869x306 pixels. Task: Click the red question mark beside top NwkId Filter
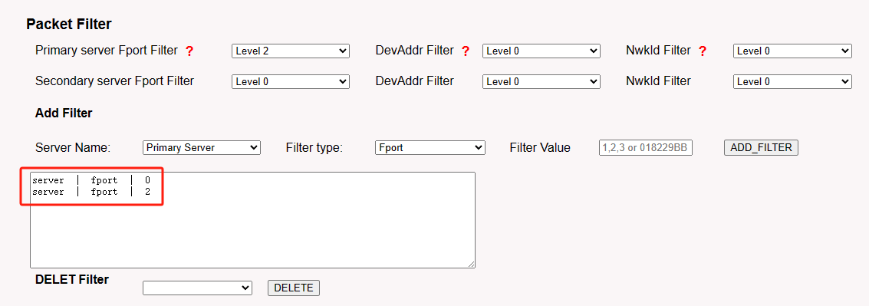pos(703,51)
